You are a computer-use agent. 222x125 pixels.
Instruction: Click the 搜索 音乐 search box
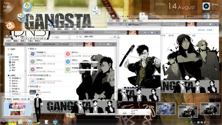coord(202,17)
